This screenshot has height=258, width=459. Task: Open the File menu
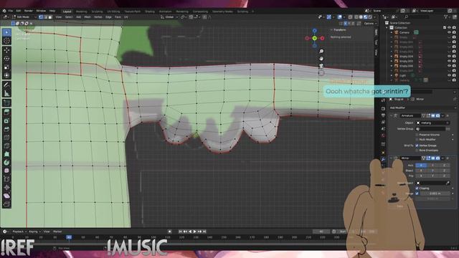pyautogui.click(x=11, y=11)
